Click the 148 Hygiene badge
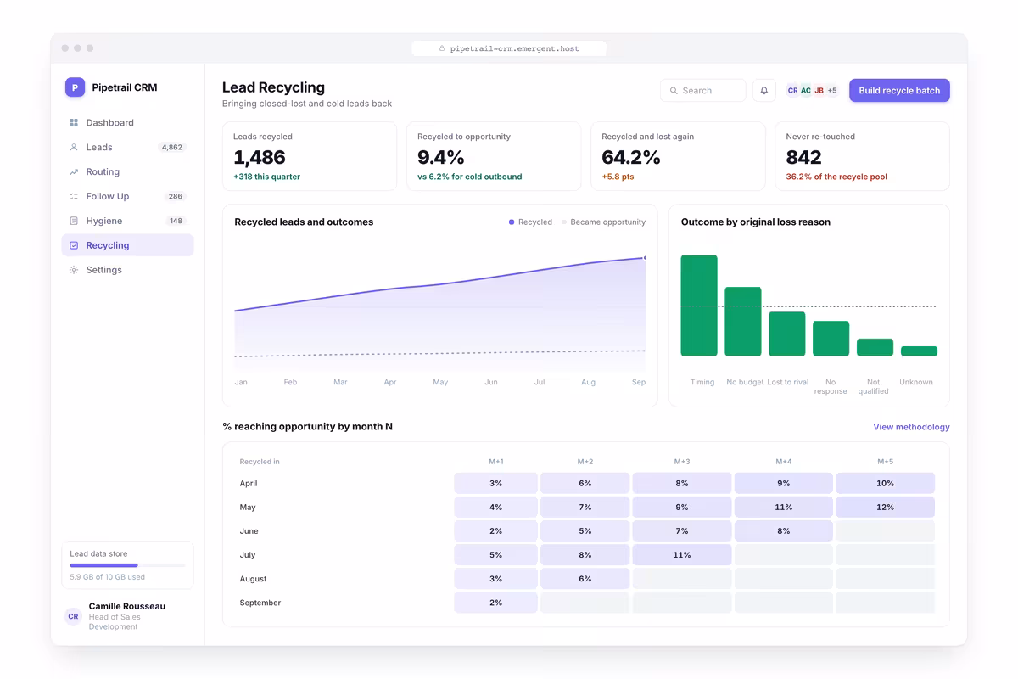The height and width of the screenshot is (679, 1018). pos(176,221)
